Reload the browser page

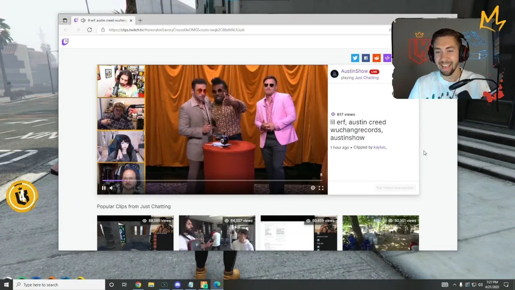89,30
